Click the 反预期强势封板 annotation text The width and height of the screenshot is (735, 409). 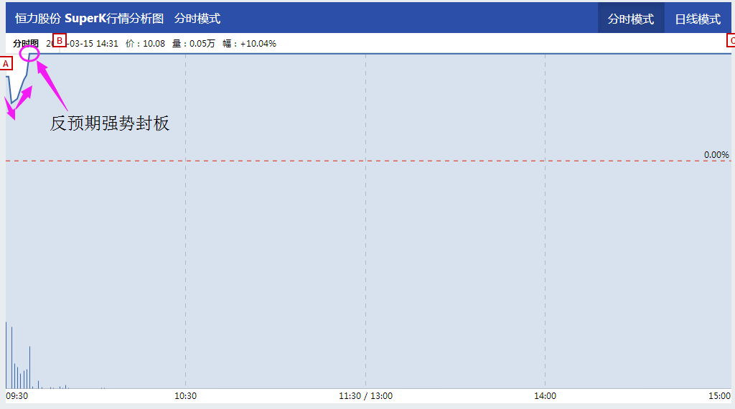click(x=110, y=123)
